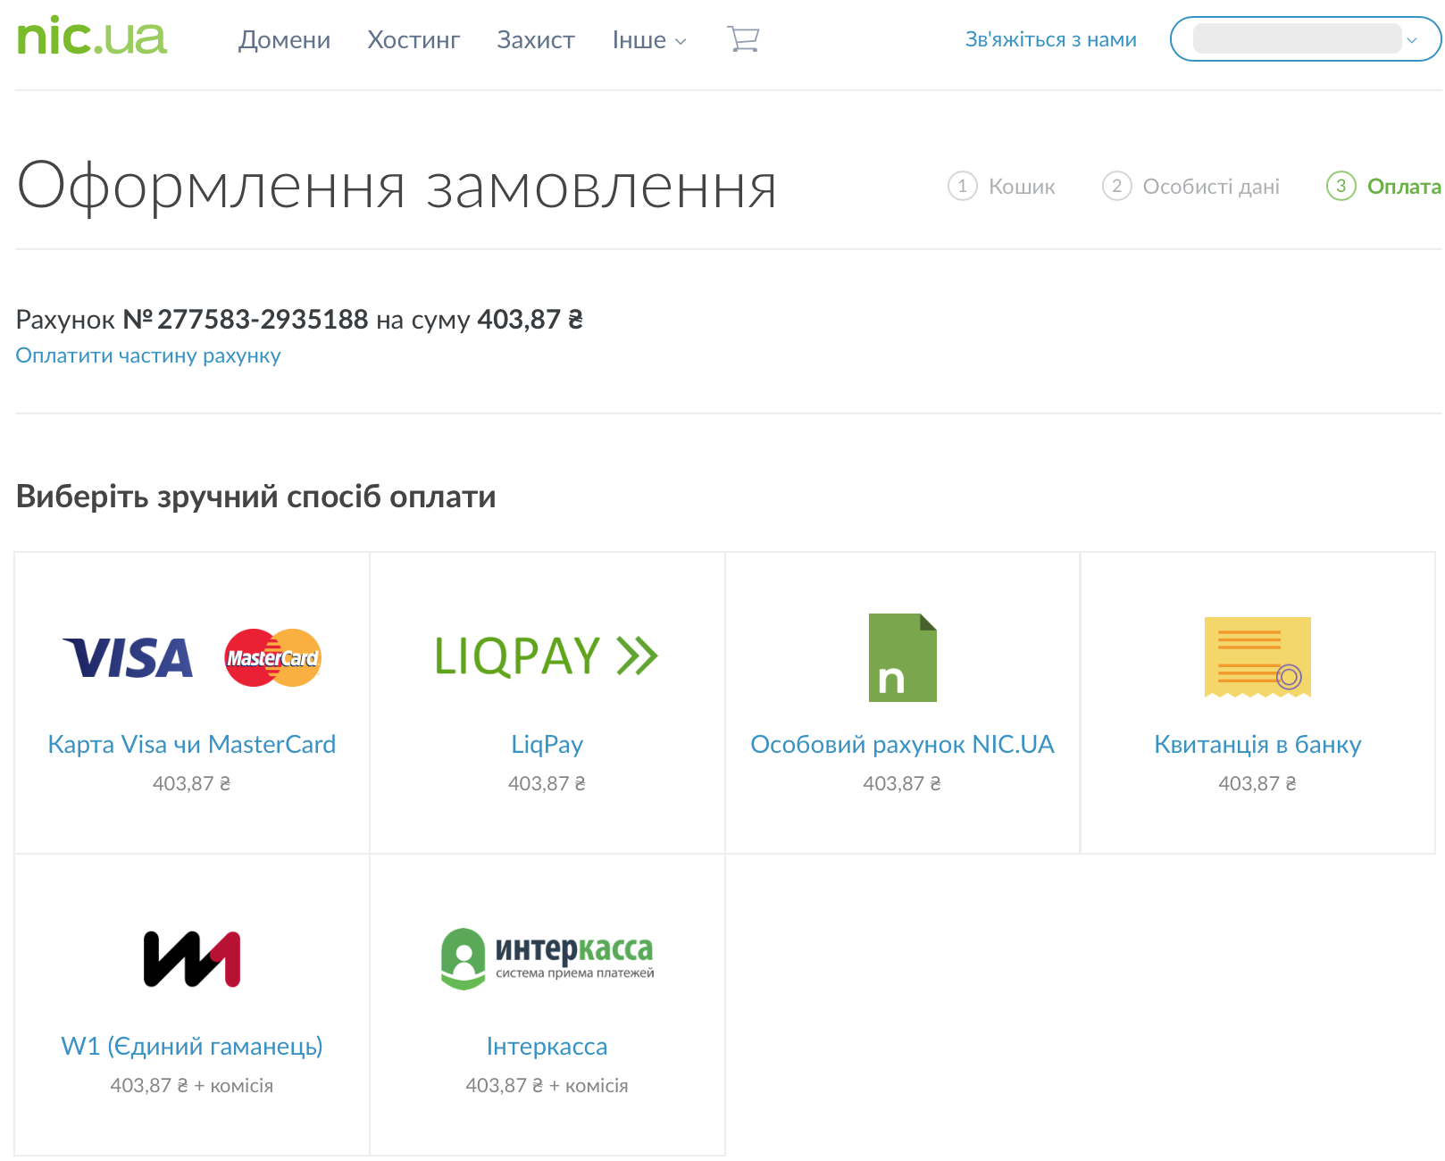This screenshot has height=1161, width=1445.
Task: Click the invoice total 403,87 ₴ in the Рахунок line
Action: click(530, 319)
